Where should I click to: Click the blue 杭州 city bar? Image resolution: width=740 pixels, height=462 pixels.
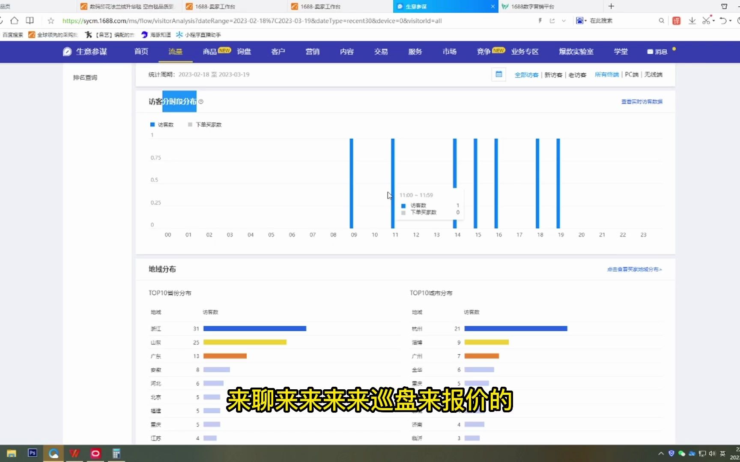(516, 329)
